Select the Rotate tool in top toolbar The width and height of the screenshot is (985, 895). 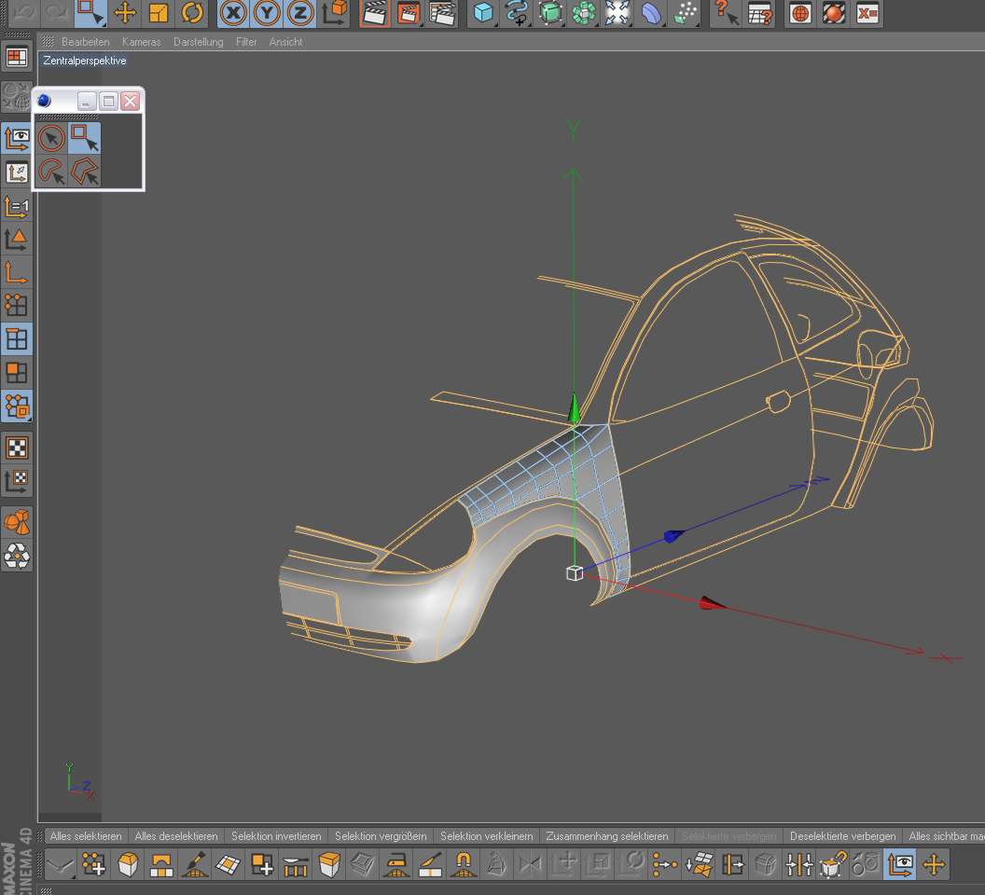tap(192, 13)
